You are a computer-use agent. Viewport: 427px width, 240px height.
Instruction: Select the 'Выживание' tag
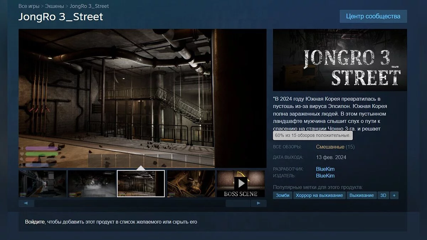pyautogui.click(x=362, y=195)
